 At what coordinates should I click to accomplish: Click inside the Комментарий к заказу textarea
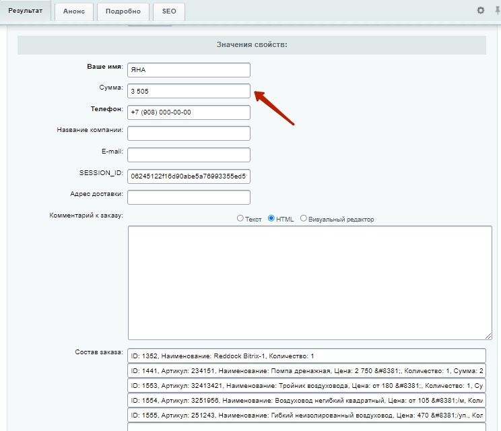point(310,283)
